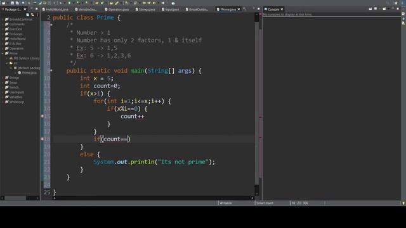
Task: Select the UserInputs project
Action: 16,92
